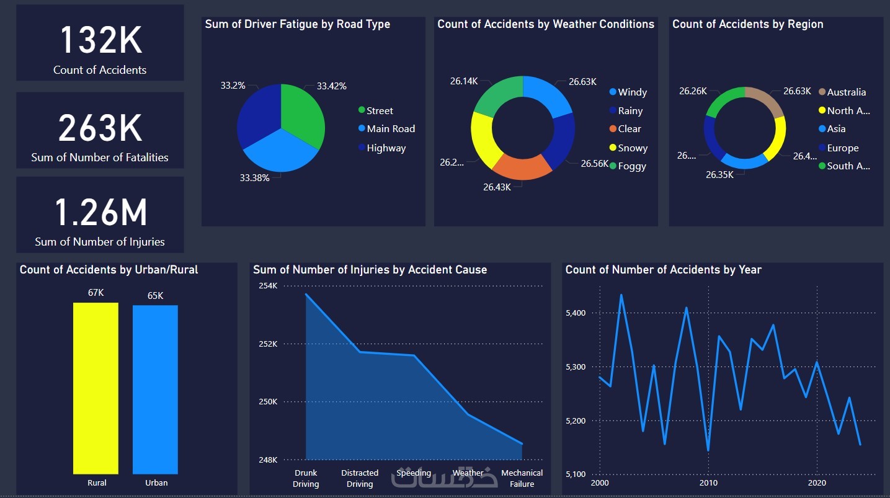Select the yellow Rural bar
Image resolution: width=890 pixels, height=498 pixels.
(96, 388)
